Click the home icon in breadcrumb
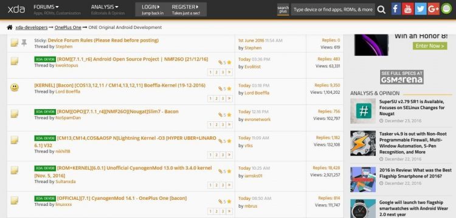Viewport: 456px width, 218px height. pyautogui.click(x=10, y=27)
